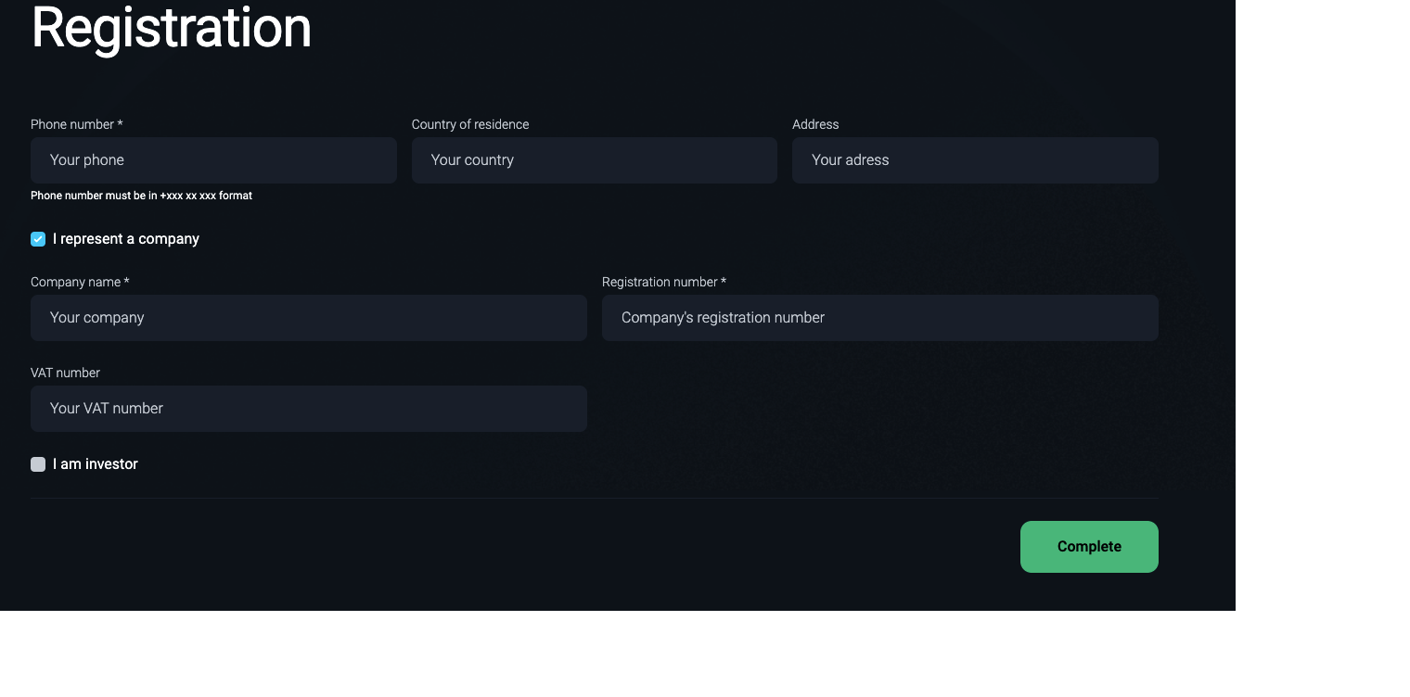Click the 'Your company' name field
Viewport: 1410px width, 697px height.
308,318
